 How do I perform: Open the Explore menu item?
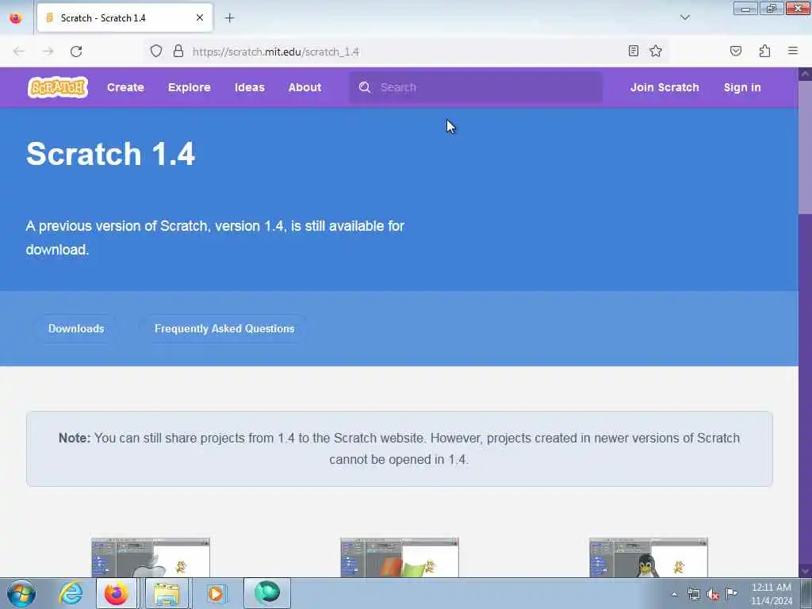click(189, 87)
